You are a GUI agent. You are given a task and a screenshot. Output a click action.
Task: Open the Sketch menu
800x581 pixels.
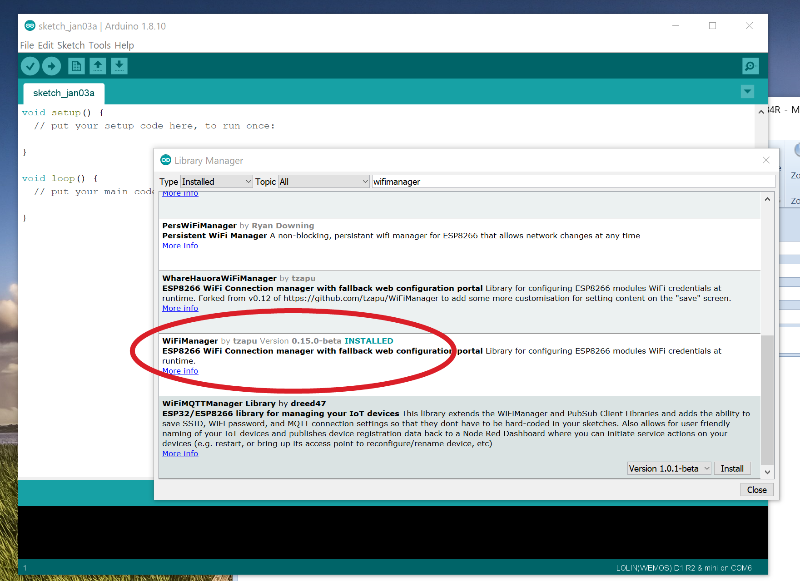pos(71,45)
